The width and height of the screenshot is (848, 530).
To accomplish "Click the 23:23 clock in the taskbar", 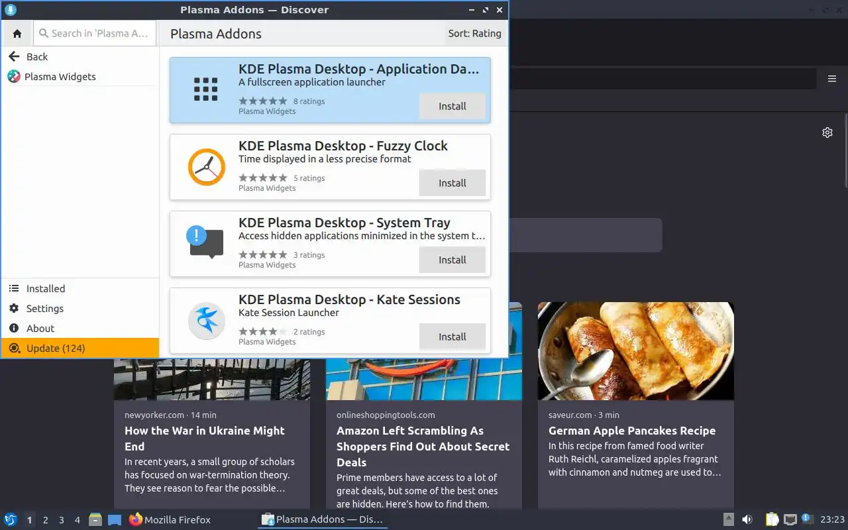I will click(832, 519).
